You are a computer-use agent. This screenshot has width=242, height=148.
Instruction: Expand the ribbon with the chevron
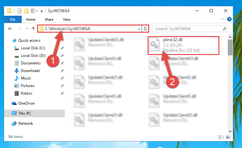[222, 19]
